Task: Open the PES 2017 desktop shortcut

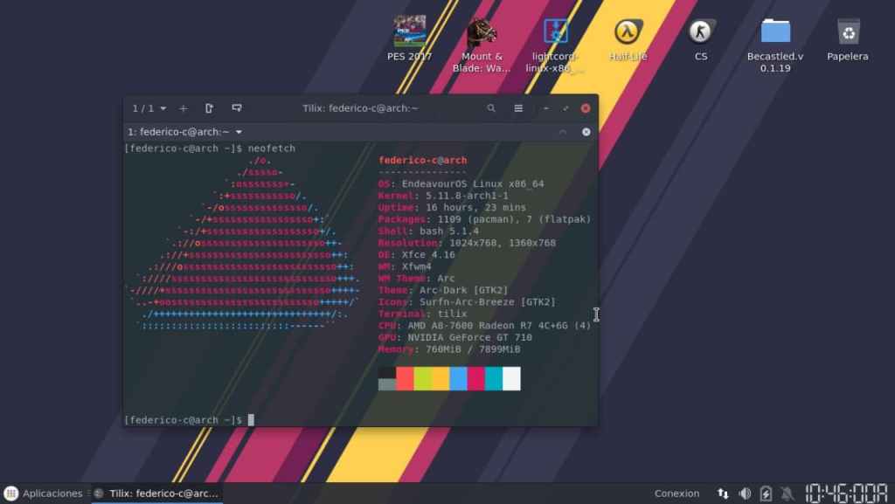Action: point(409,33)
